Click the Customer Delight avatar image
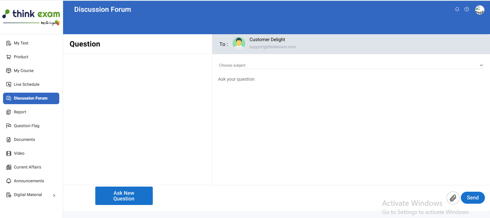 click(239, 43)
